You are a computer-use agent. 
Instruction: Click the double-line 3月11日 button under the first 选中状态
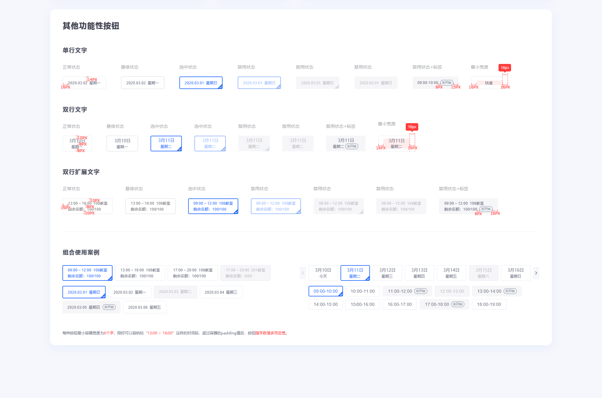point(166,144)
